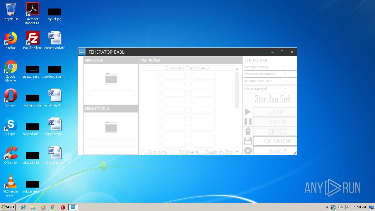Image resolution: width=375 pixels, height=211 pixels.
Task: Select the Acrobat Reader DC desktop shortcut
Action: point(33,14)
